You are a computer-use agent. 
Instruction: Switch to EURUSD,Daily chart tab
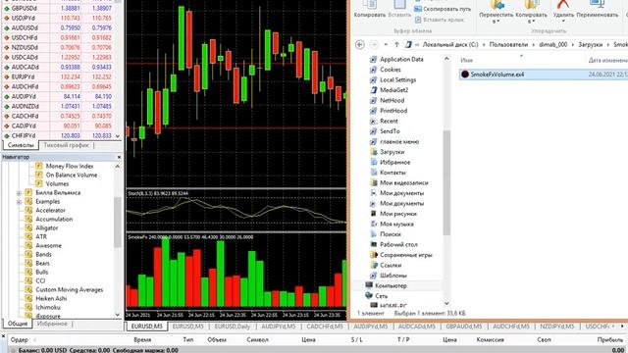[x=233, y=327]
